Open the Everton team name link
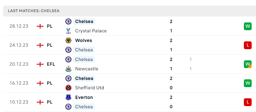This screenshot has width=256, height=112. point(84,97)
